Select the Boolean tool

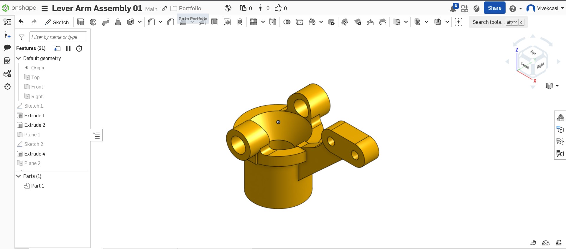tap(287, 22)
